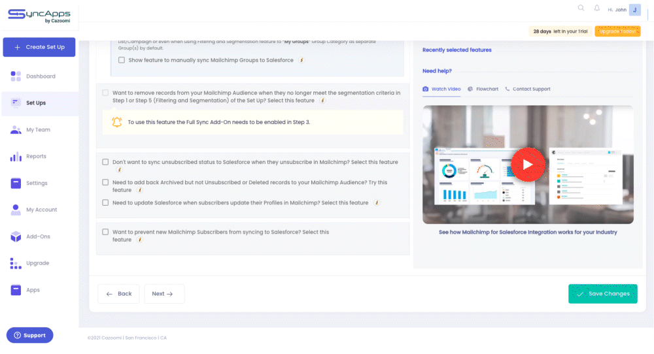Viewport: 654px width, 354px height.
Task: Click the Add-Ons cube icon
Action: [x=16, y=236]
